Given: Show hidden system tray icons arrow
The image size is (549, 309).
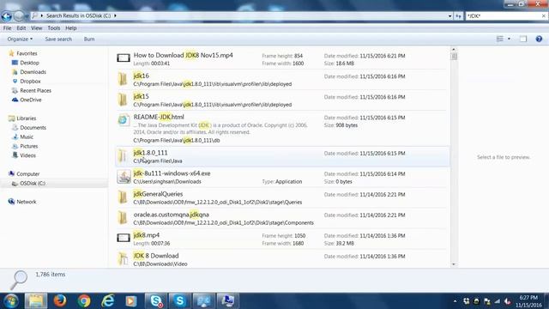Looking at the screenshot, I should coord(455,301).
